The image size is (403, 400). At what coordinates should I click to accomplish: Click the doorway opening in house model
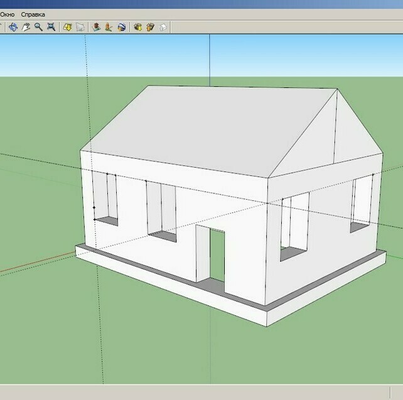click(217, 254)
